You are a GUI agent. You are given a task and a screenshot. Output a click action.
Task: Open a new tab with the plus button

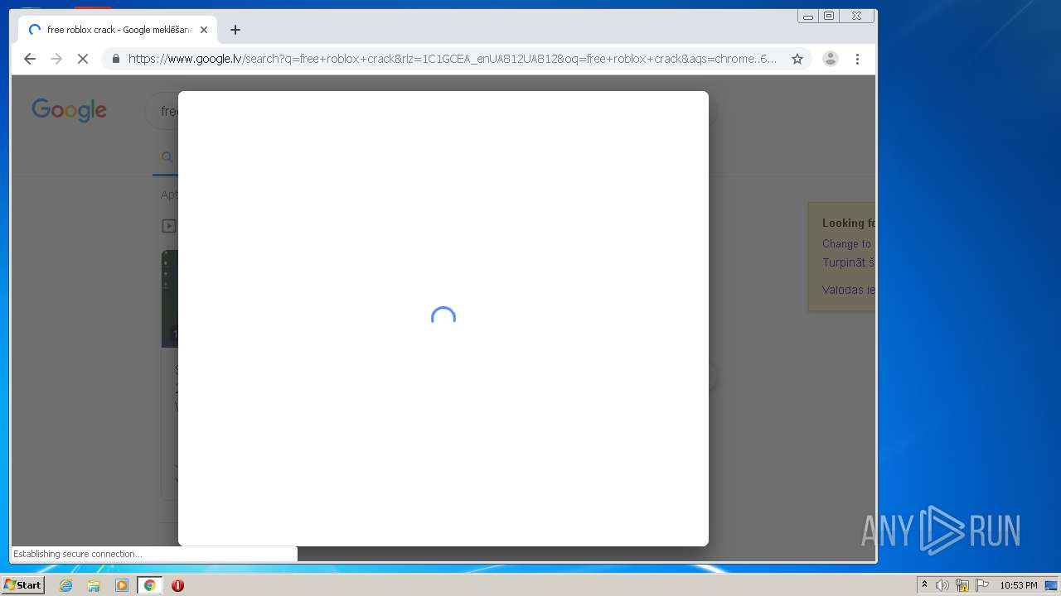(x=235, y=30)
